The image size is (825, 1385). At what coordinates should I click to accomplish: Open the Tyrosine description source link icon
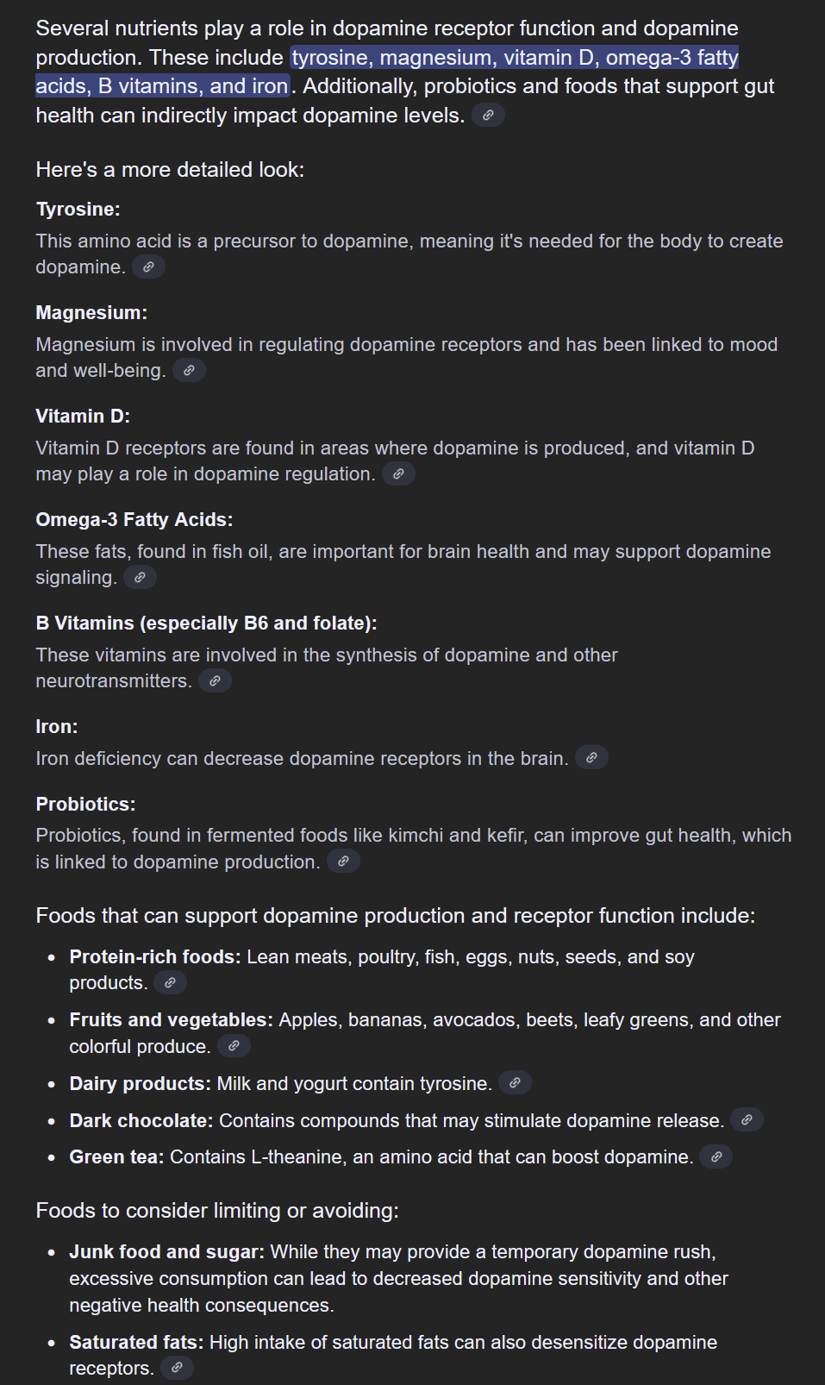pos(148,266)
